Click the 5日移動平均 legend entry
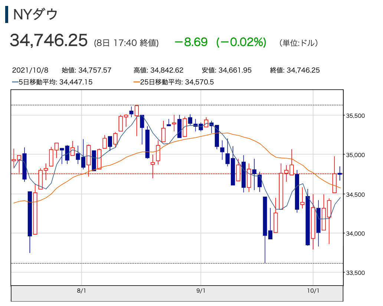 click(x=52, y=82)
